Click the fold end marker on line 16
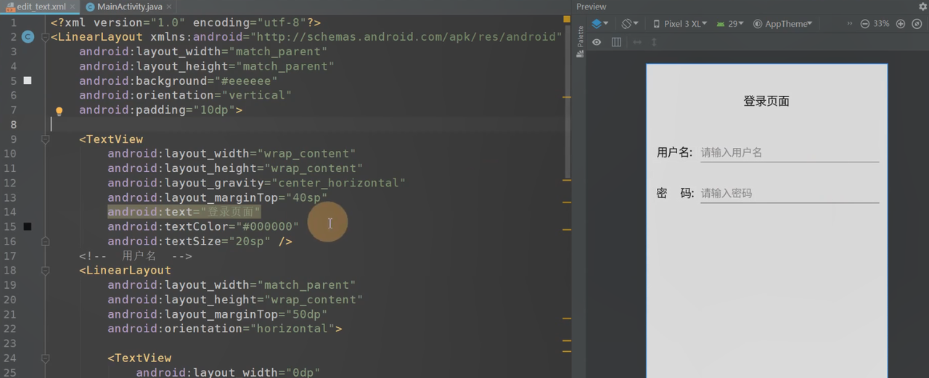The width and height of the screenshot is (929, 378). point(45,241)
